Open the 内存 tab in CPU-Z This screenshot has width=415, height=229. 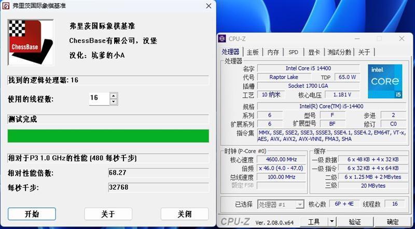click(273, 52)
